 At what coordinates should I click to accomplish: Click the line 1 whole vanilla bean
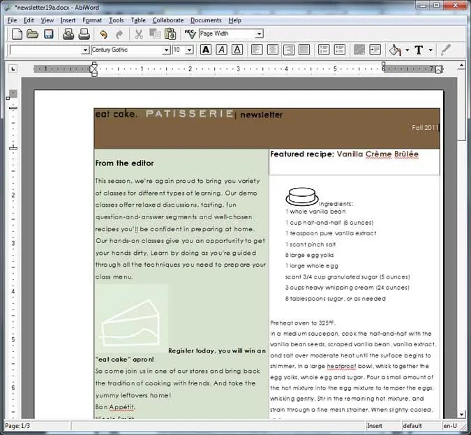tap(315, 212)
